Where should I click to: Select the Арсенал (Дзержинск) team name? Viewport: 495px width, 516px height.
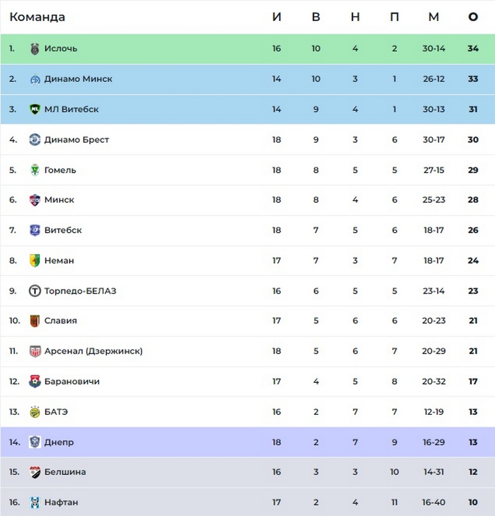(x=94, y=351)
